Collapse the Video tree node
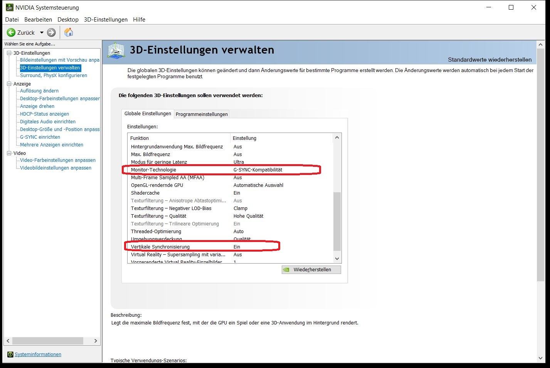This screenshot has height=368, width=550. coord(9,153)
